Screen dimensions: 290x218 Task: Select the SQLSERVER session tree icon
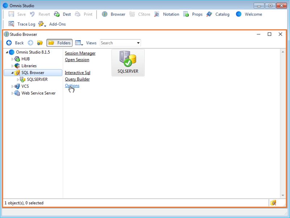pyautogui.click(x=22, y=79)
